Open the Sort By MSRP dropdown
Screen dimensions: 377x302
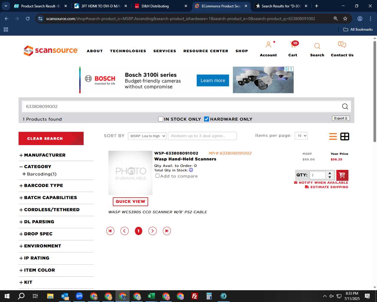click(147, 136)
